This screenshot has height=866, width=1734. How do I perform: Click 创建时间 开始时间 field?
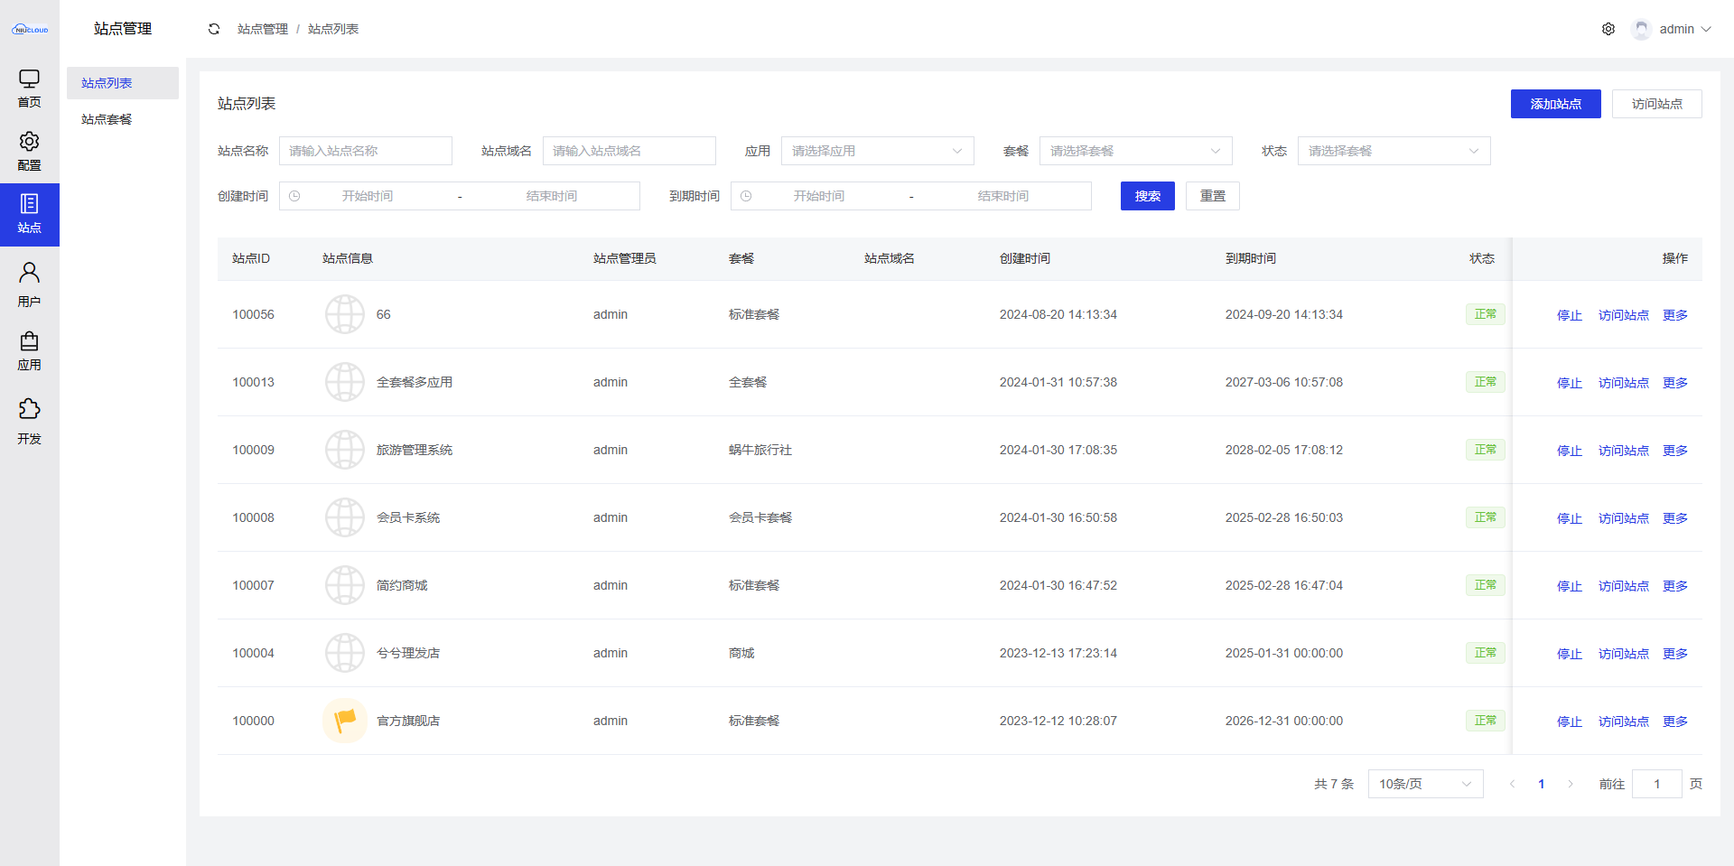(x=368, y=196)
